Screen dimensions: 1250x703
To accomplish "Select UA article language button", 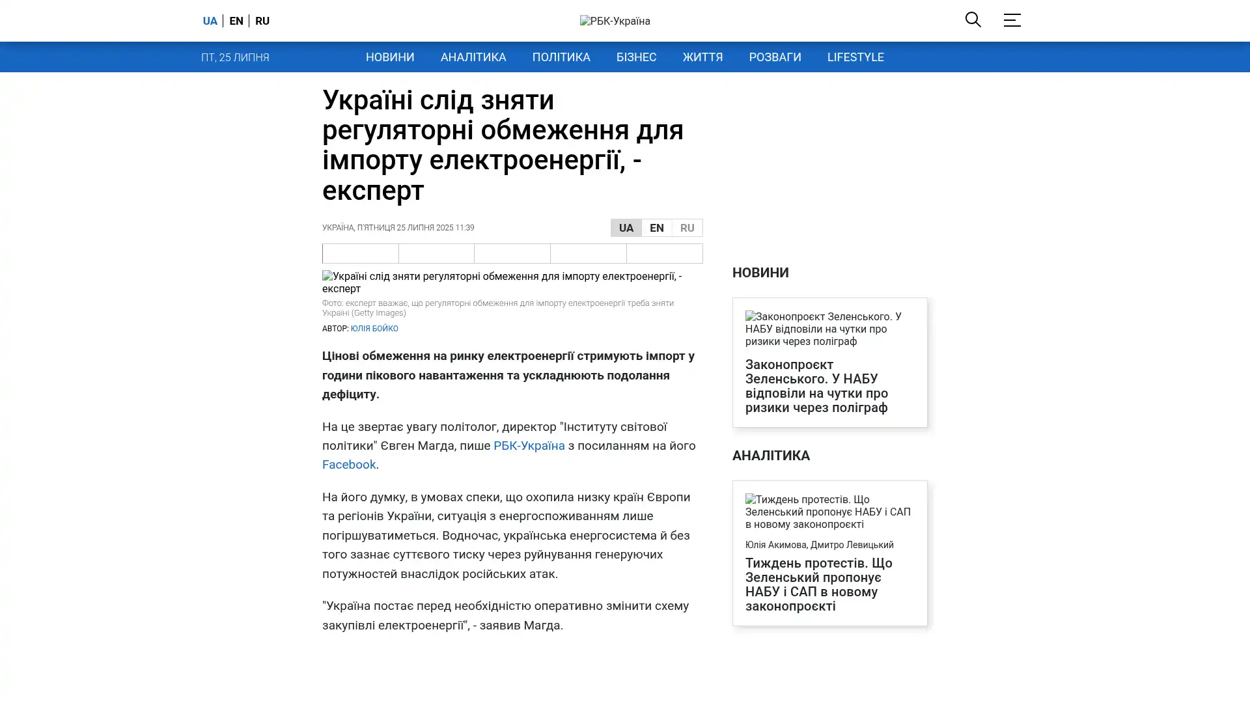I will coord(626,228).
